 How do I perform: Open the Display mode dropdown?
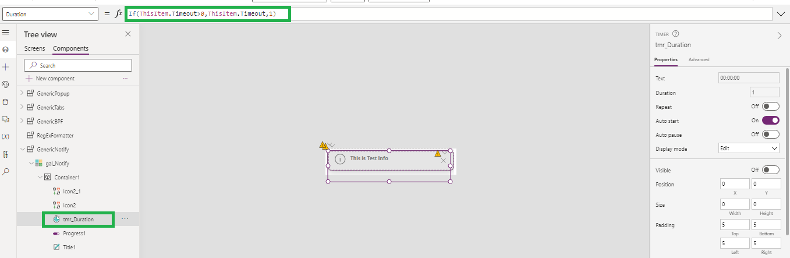click(x=749, y=149)
